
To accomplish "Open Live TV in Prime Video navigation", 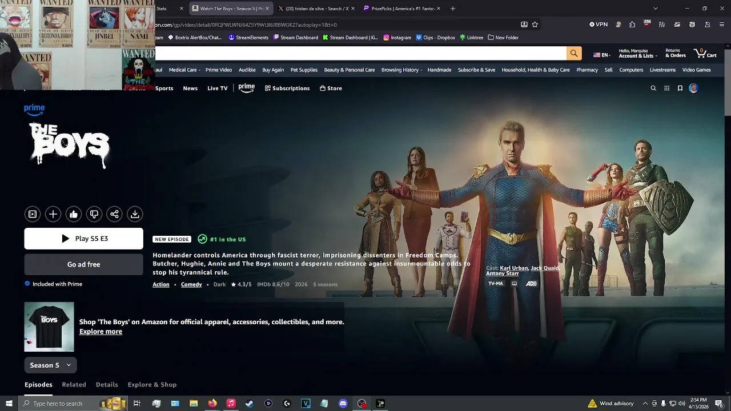I will (x=217, y=88).
